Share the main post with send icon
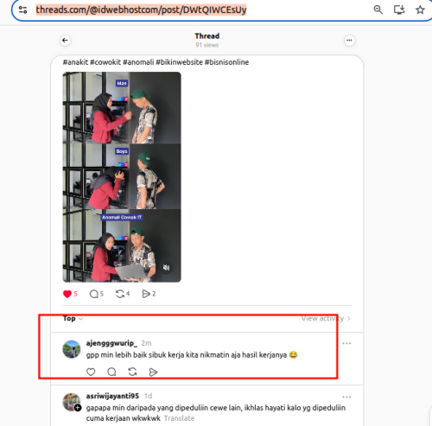 click(x=146, y=294)
